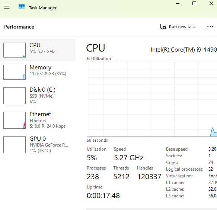217x210 pixels.
Task: Click the 5% Utilization value
Action: pos(92,158)
